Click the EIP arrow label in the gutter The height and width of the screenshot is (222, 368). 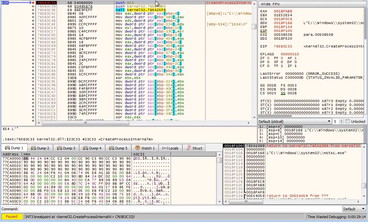(6, 3)
